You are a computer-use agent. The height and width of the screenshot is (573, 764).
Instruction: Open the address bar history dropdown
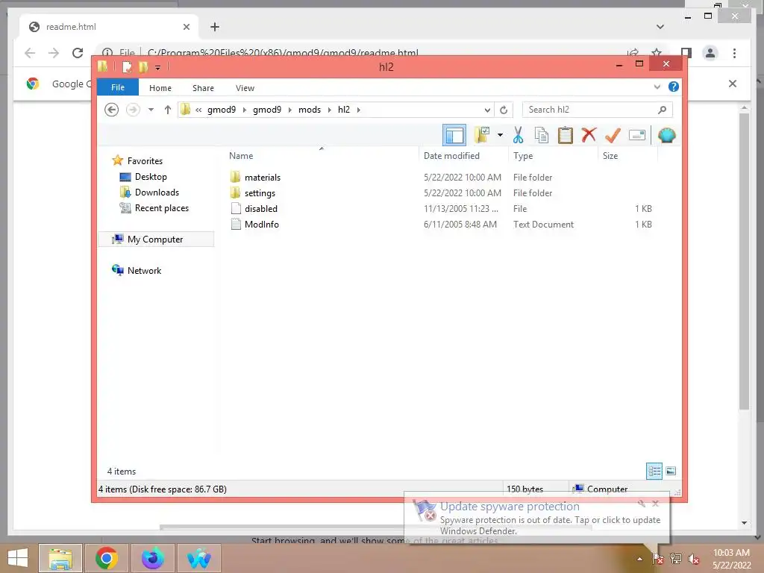tap(486, 110)
